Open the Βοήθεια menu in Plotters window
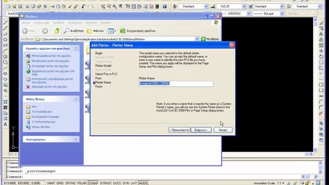The height and width of the screenshot is (185, 329). (x=105, y=23)
